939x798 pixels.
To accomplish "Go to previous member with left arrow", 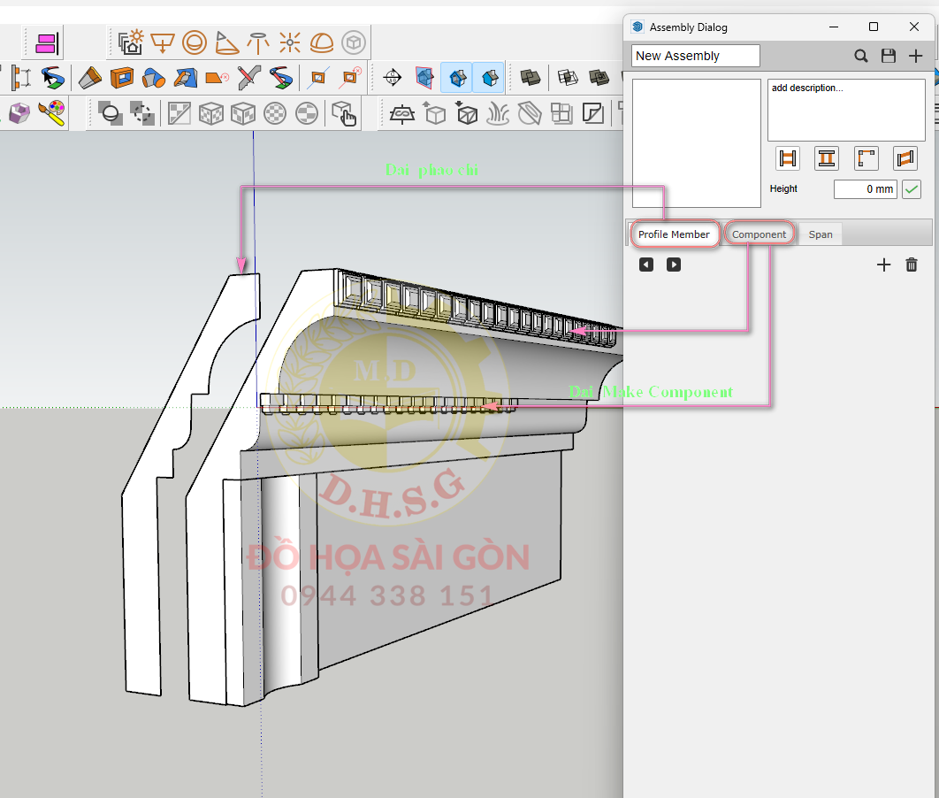I will pyautogui.click(x=646, y=265).
